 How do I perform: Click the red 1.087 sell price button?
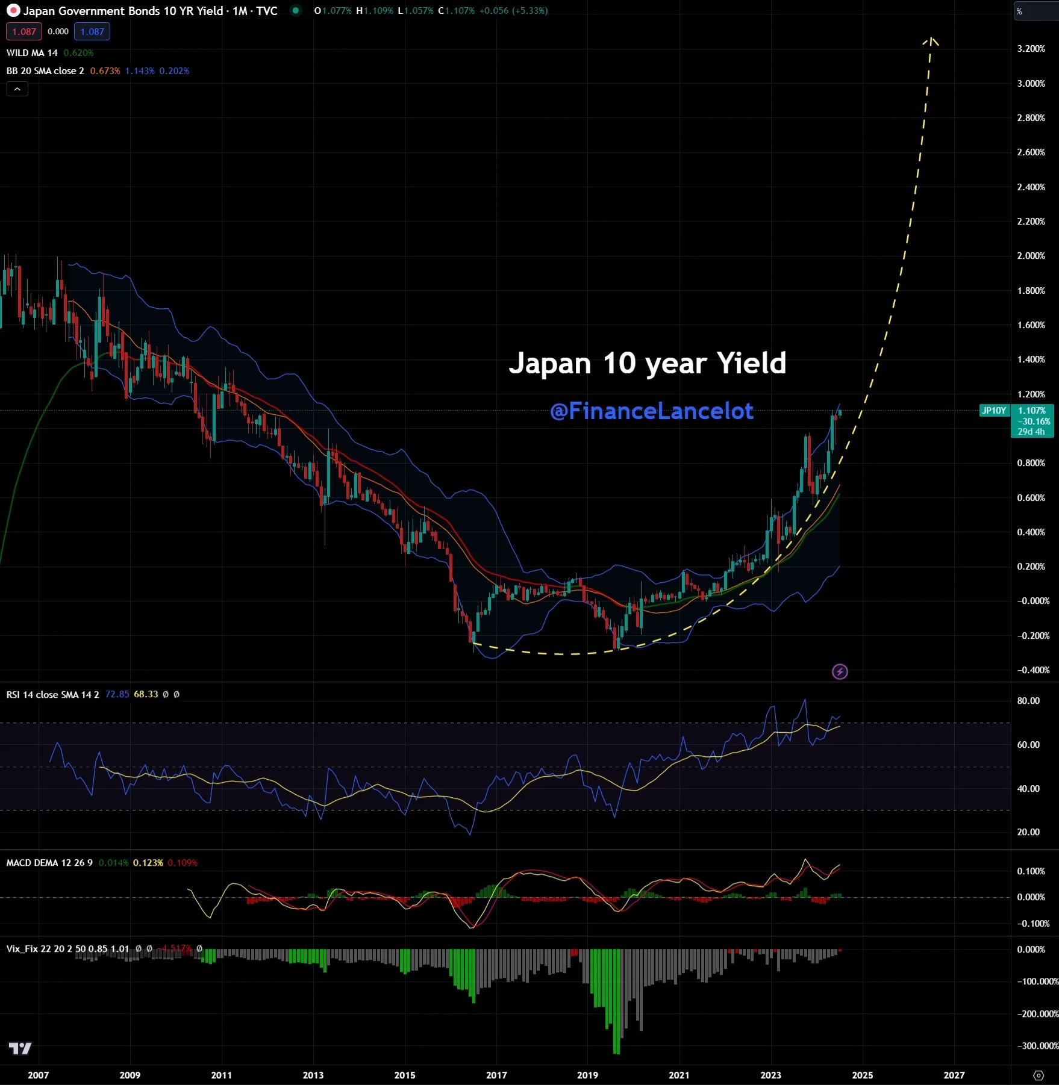(x=24, y=31)
